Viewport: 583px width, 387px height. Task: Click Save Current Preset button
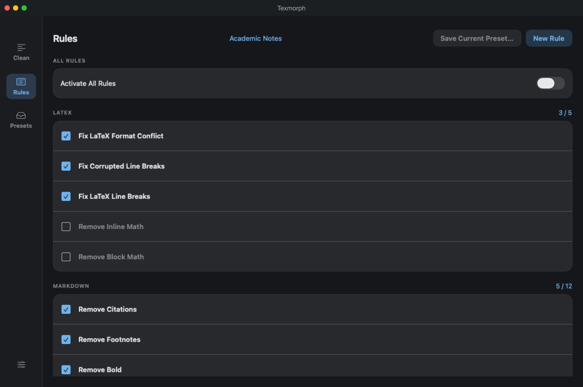[x=477, y=38]
